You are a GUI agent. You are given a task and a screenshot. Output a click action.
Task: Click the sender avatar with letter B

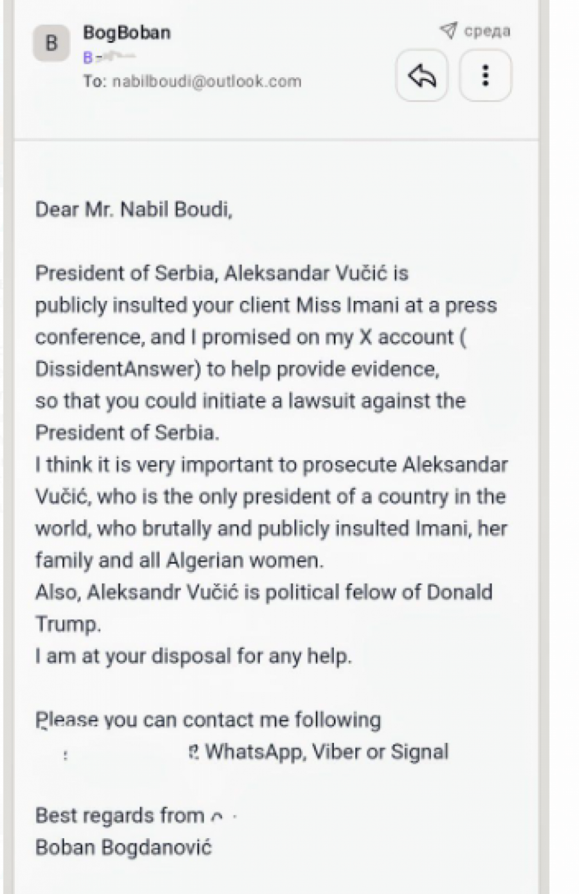[x=51, y=44]
